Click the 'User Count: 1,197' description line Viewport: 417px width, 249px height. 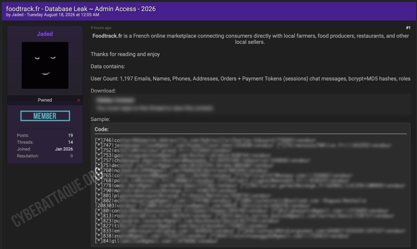250,79
